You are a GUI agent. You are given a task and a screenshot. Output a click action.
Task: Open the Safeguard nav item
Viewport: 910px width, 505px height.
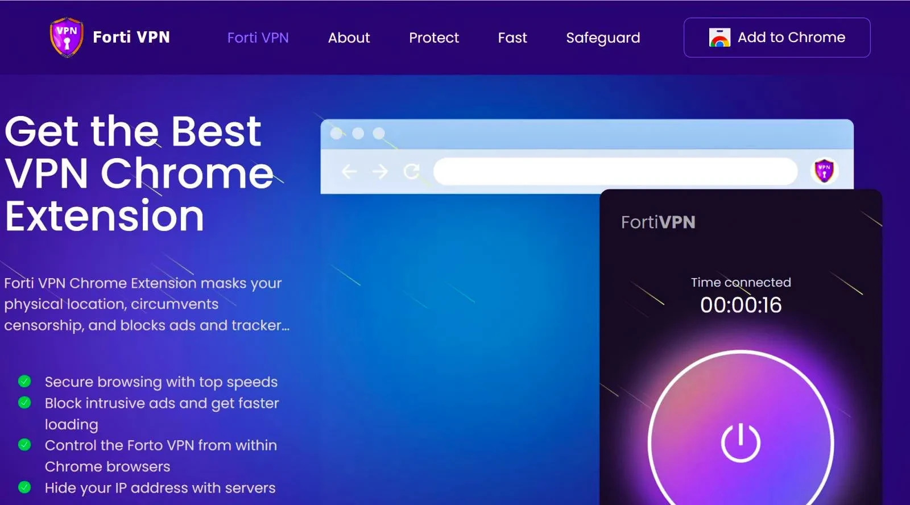tap(603, 38)
